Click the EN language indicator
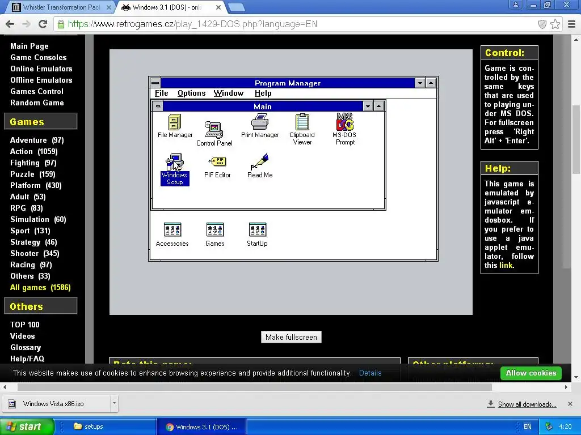 (x=527, y=427)
